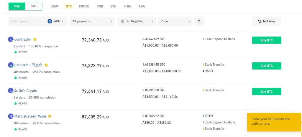This screenshot has width=302, height=137.
Task: Click price 76,322.79 AUD
Action: click(95, 66)
